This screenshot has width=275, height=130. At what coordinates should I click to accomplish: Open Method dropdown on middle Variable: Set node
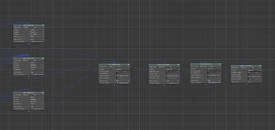37,67
